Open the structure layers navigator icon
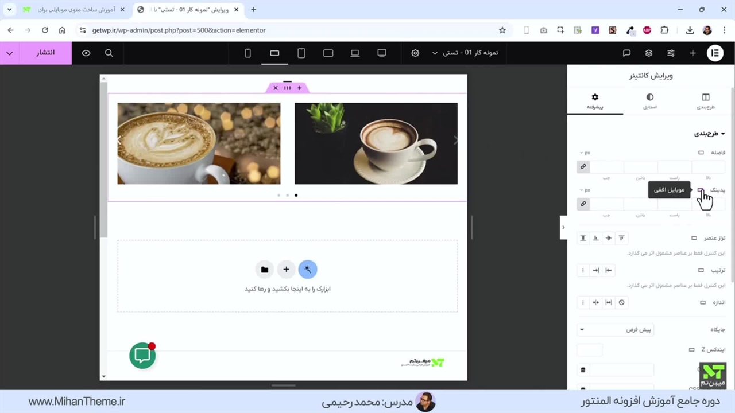Image resolution: width=735 pixels, height=413 pixels. click(648, 53)
